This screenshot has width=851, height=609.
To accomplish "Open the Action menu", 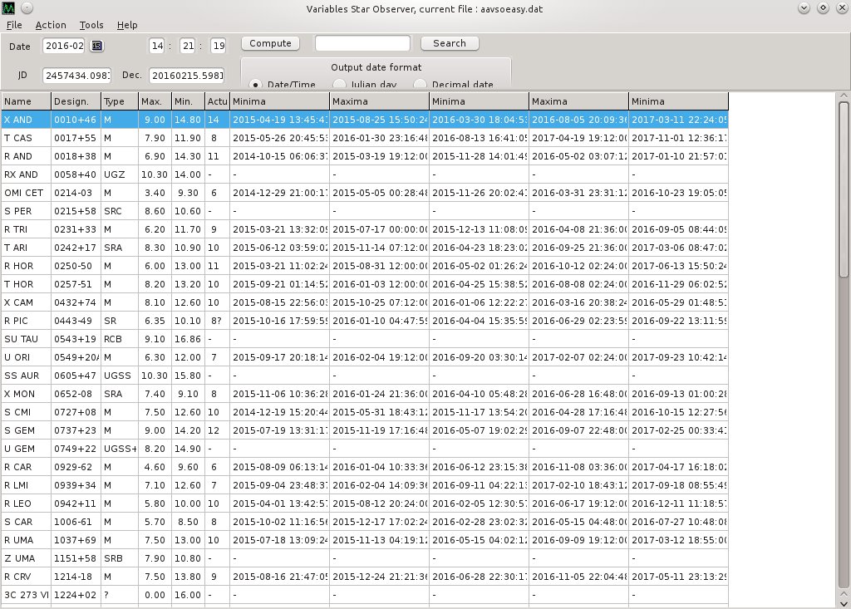I will pyautogui.click(x=51, y=25).
